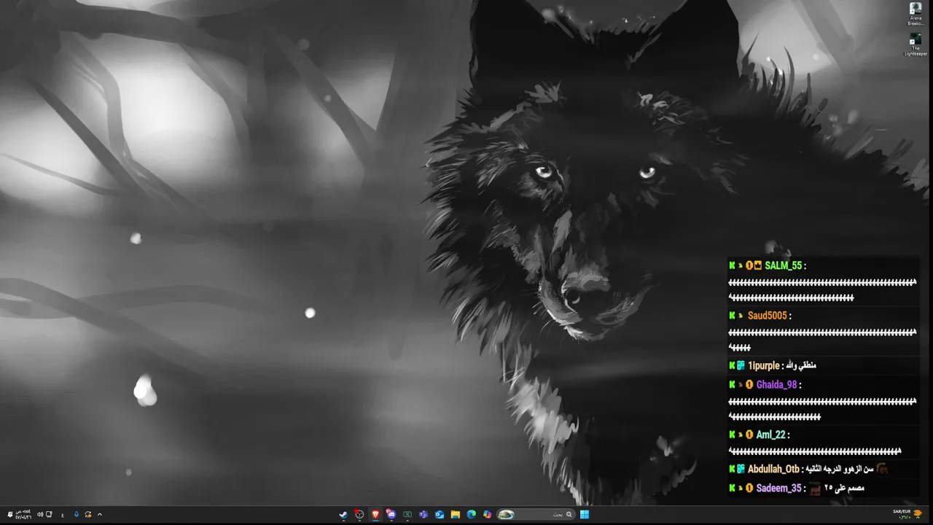This screenshot has width=933, height=525.
Task: Click the network display tray icon
Action: [x=49, y=515]
